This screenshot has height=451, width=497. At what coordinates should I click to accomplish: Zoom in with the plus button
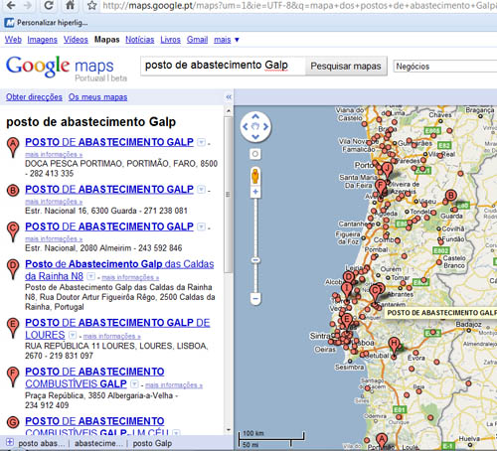(255, 192)
